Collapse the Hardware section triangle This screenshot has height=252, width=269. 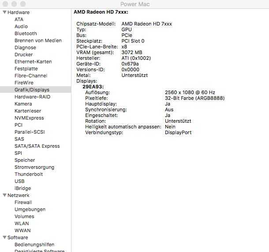click(5, 12)
